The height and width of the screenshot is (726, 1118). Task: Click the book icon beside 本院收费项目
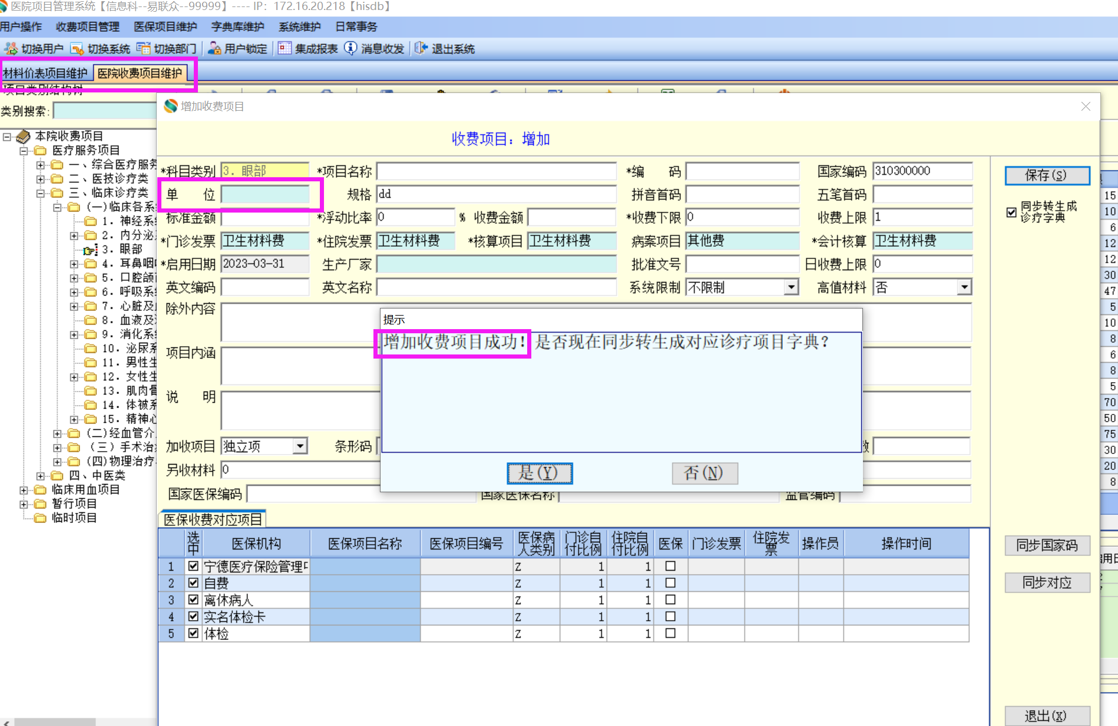tap(24, 137)
